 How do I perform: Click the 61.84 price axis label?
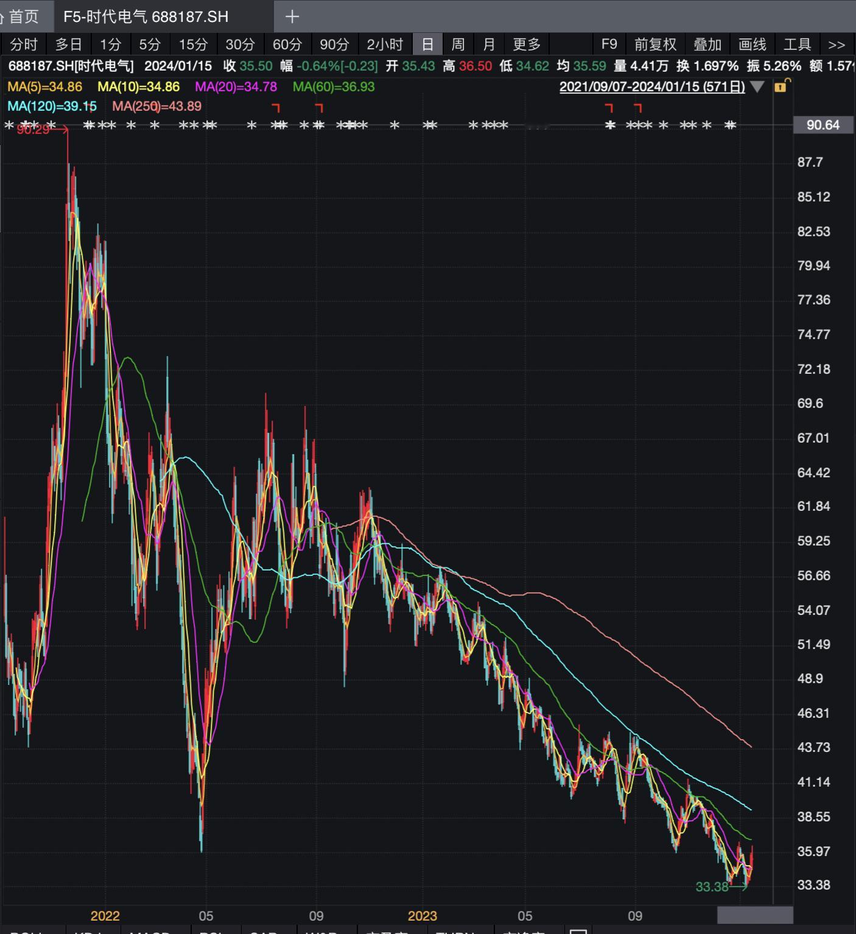tap(814, 506)
